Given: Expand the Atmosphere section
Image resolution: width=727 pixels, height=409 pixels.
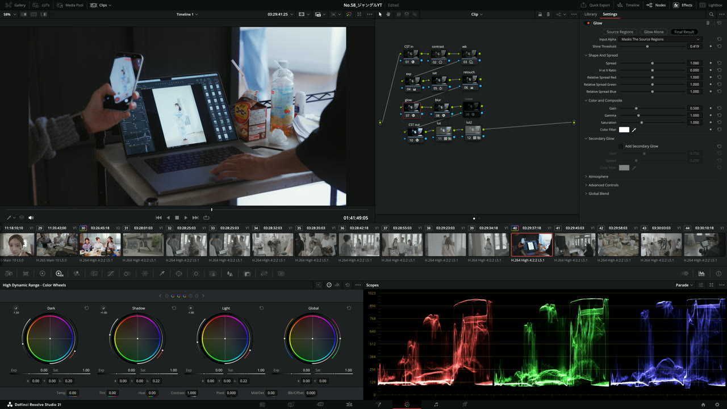Looking at the screenshot, I should click(x=597, y=177).
